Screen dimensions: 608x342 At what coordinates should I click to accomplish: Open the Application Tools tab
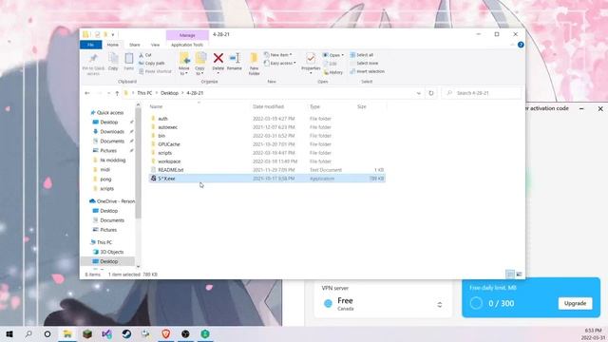[187, 45]
